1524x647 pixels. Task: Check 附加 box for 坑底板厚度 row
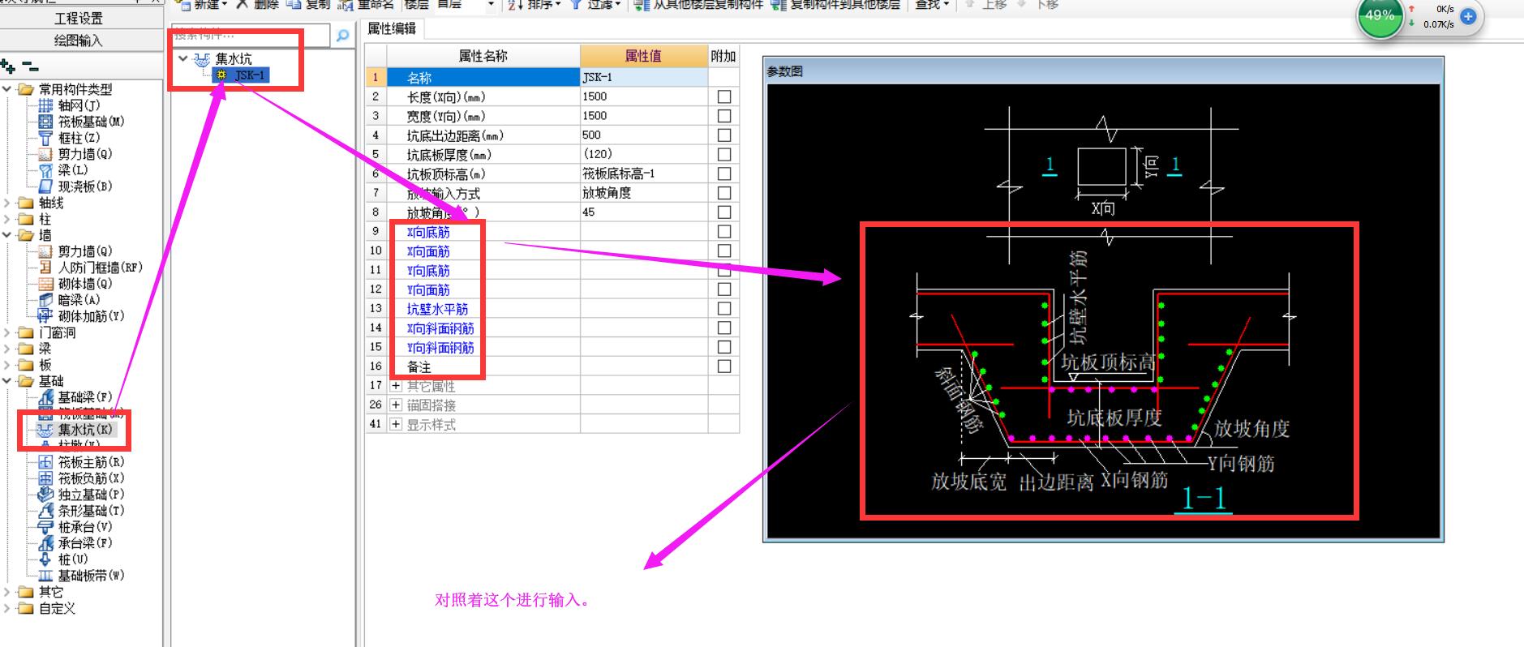[x=724, y=154]
